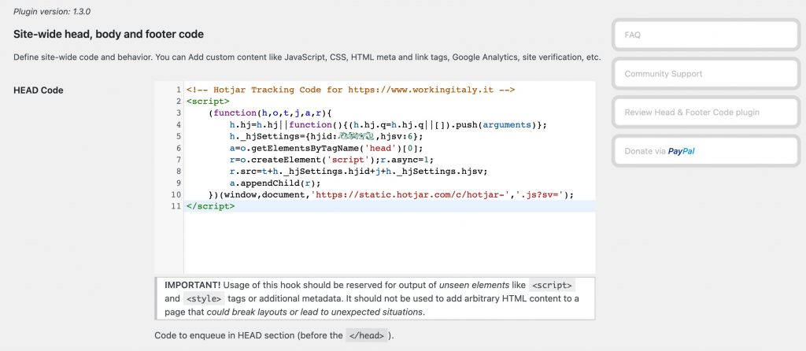The height and width of the screenshot is (351, 806).
Task: Click the Hotjar Tracking Code comment on line 1
Action: click(x=350, y=90)
